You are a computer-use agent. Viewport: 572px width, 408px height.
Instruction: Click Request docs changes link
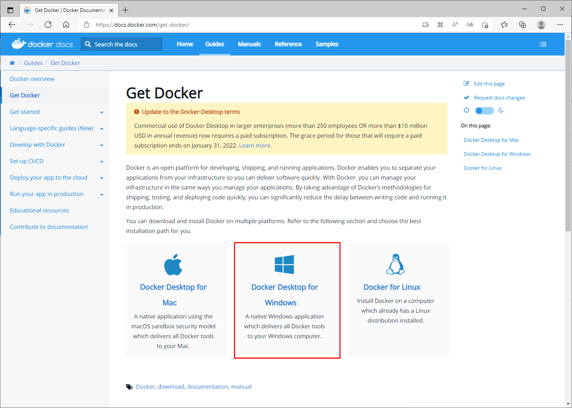coord(499,98)
